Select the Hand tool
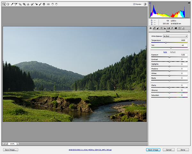This screenshot has height=154, width=192. coord(8,4)
